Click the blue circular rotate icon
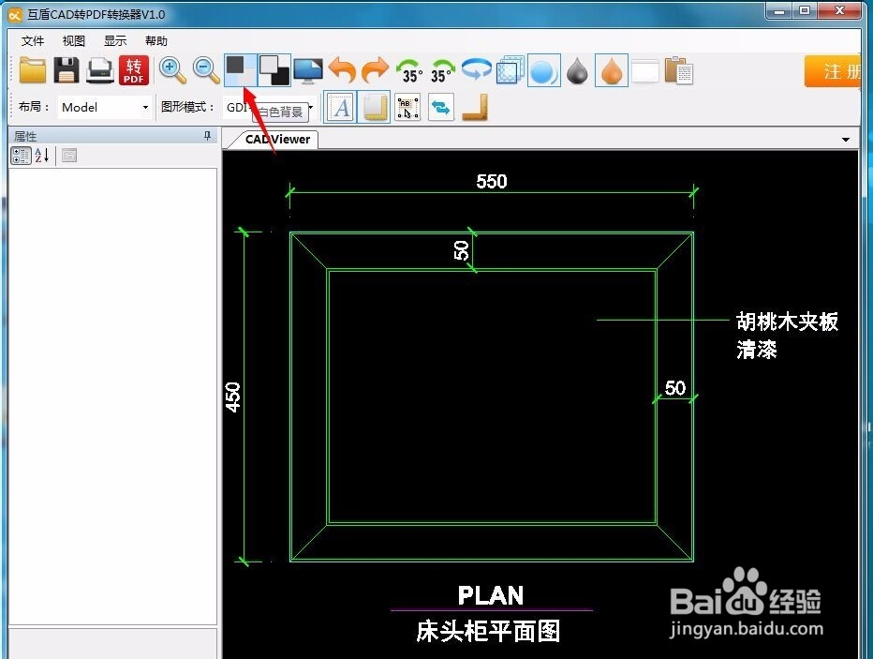This screenshot has height=659, width=873. click(x=477, y=69)
